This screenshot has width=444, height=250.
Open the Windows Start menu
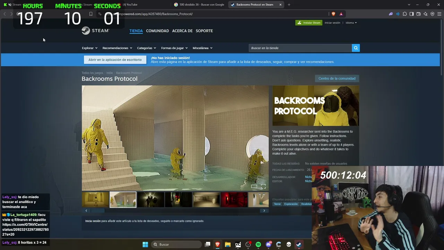145,244
